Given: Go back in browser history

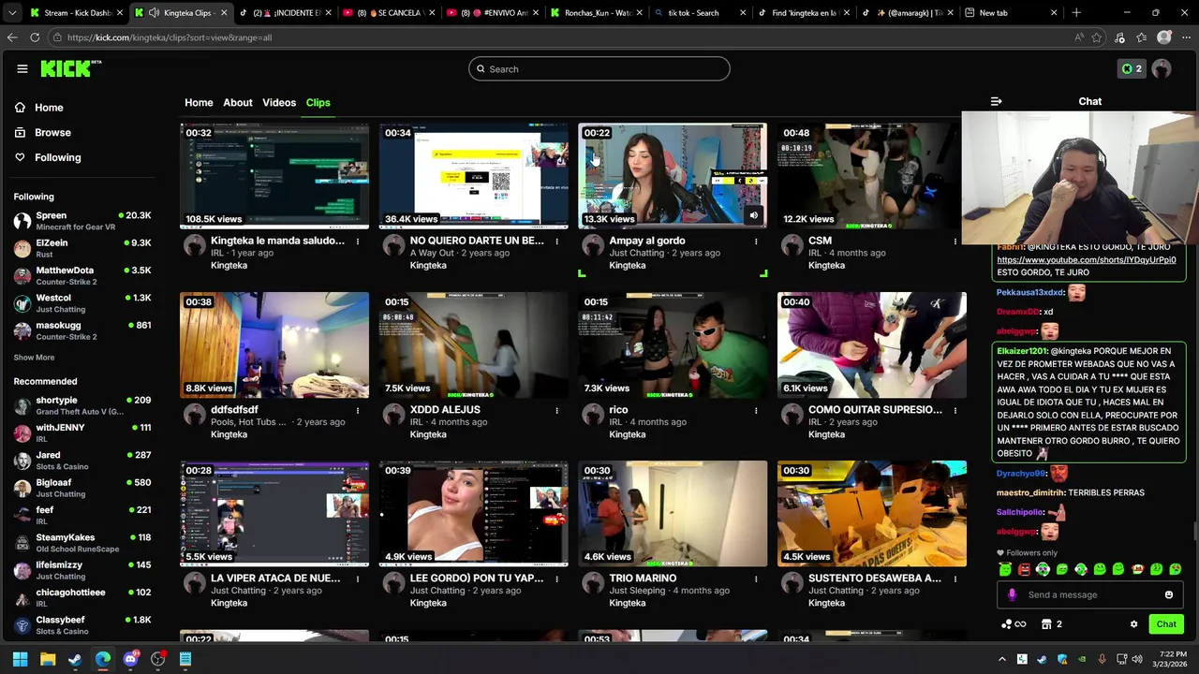Looking at the screenshot, I should point(12,37).
